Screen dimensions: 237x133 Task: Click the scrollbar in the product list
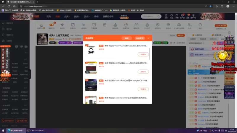tap(150, 54)
